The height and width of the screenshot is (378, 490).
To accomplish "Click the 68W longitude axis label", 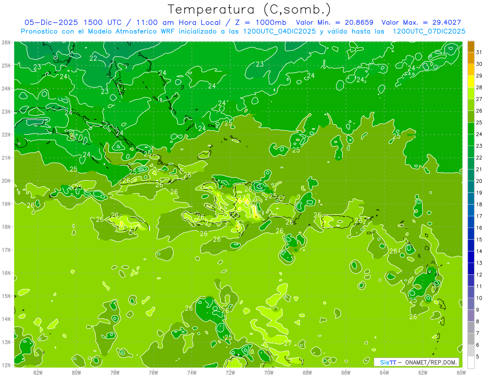I will point(307,372).
